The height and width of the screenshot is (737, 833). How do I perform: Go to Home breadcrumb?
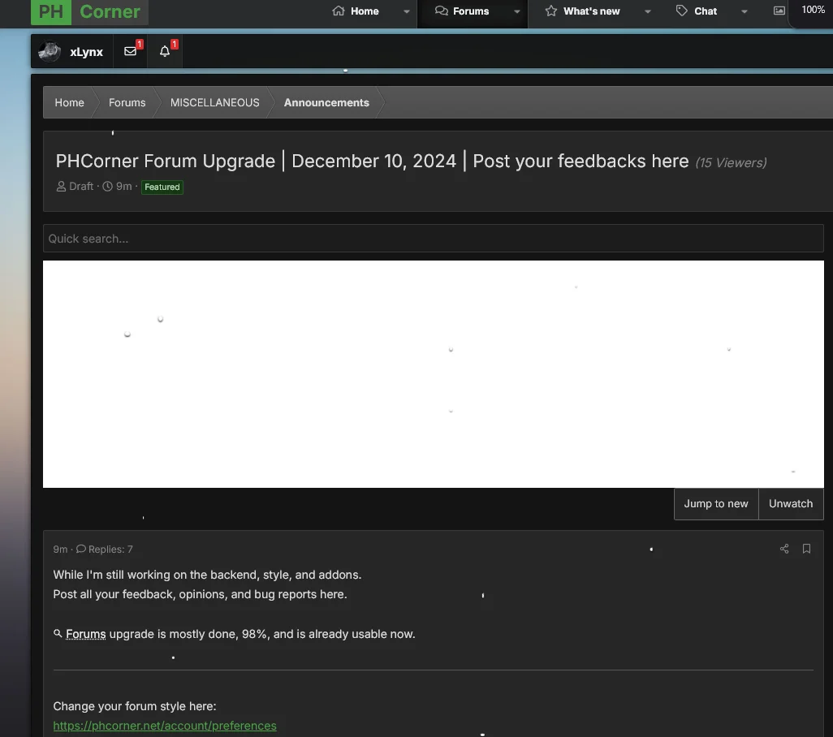pos(69,102)
